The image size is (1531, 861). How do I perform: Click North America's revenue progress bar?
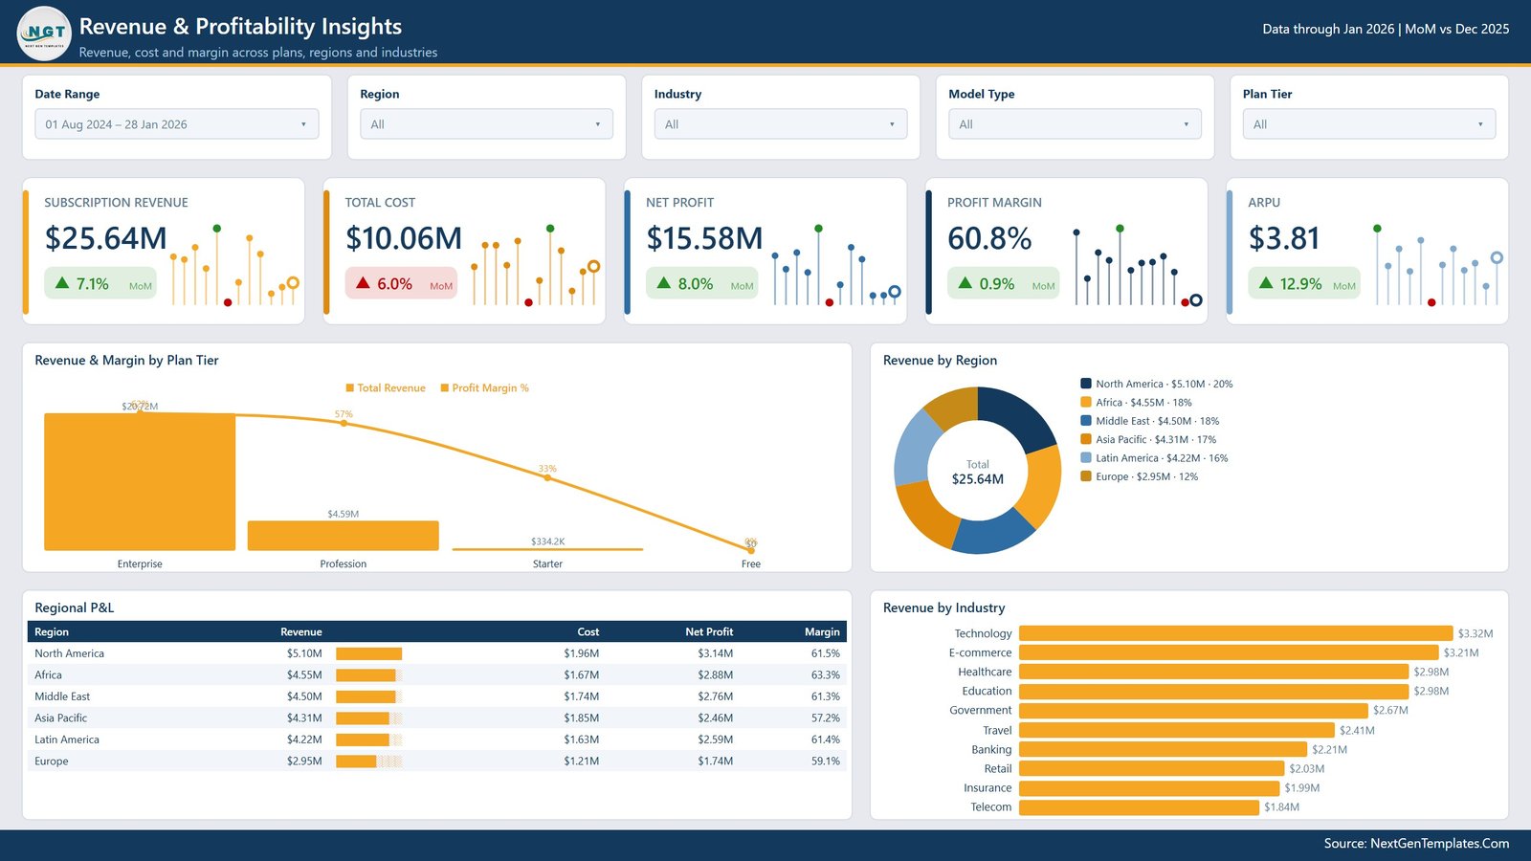click(369, 653)
